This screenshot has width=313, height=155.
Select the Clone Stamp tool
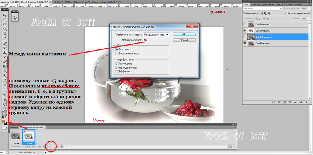(5, 53)
